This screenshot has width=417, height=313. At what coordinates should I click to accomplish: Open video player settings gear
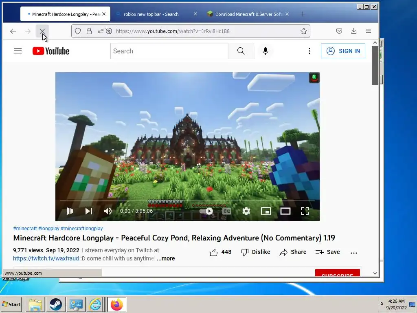coord(246,211)
